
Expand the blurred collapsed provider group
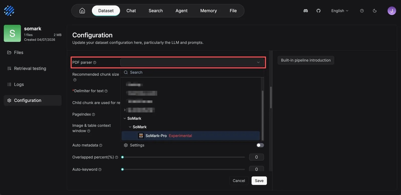125,110
